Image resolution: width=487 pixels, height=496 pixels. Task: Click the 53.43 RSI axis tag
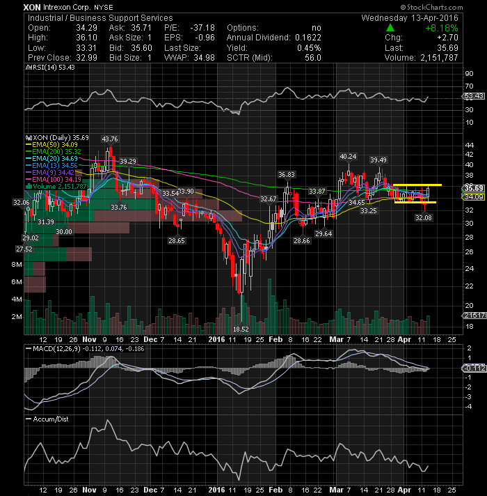coord(474,96)
